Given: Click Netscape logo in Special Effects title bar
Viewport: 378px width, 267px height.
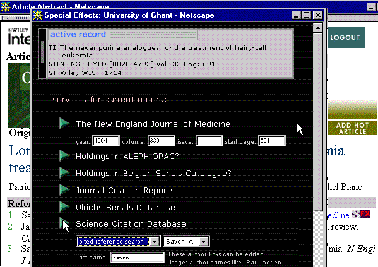Looking at the screenshot, I should click(x=37, y=15).
